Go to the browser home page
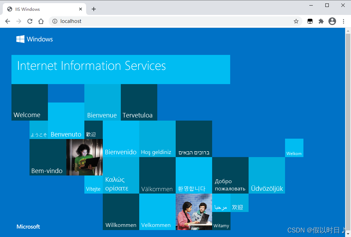The width and height of the screenshot is (351, 237). click(41, 21)
